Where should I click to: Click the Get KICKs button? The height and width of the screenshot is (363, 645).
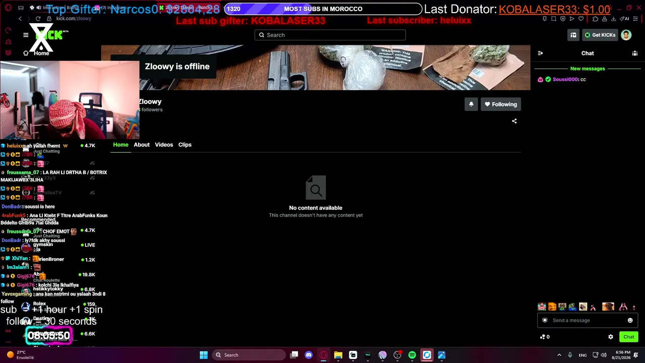coord(600,35)
